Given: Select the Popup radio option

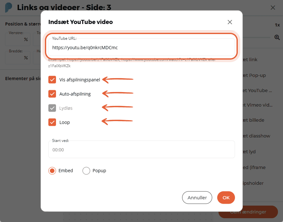Looking at the screenshot, I should tap(86, 171).
